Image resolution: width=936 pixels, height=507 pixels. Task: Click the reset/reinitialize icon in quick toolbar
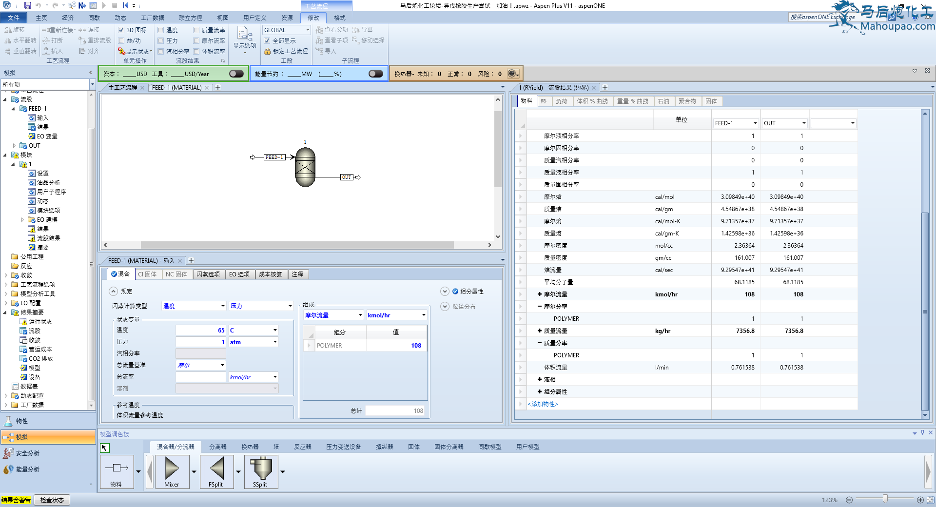pos(125,5)
